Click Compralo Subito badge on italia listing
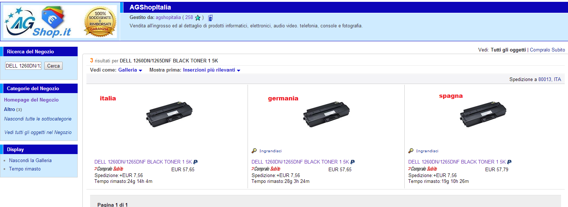The height and width of the screenshot is (207, 568). pyautogui.click(x=109, y=169)
